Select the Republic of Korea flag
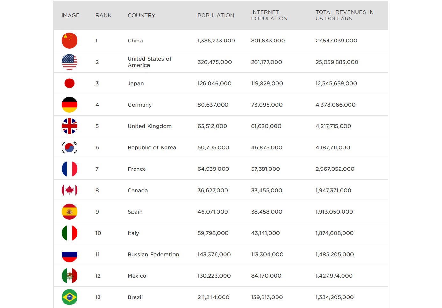 [x=70, y=147]
